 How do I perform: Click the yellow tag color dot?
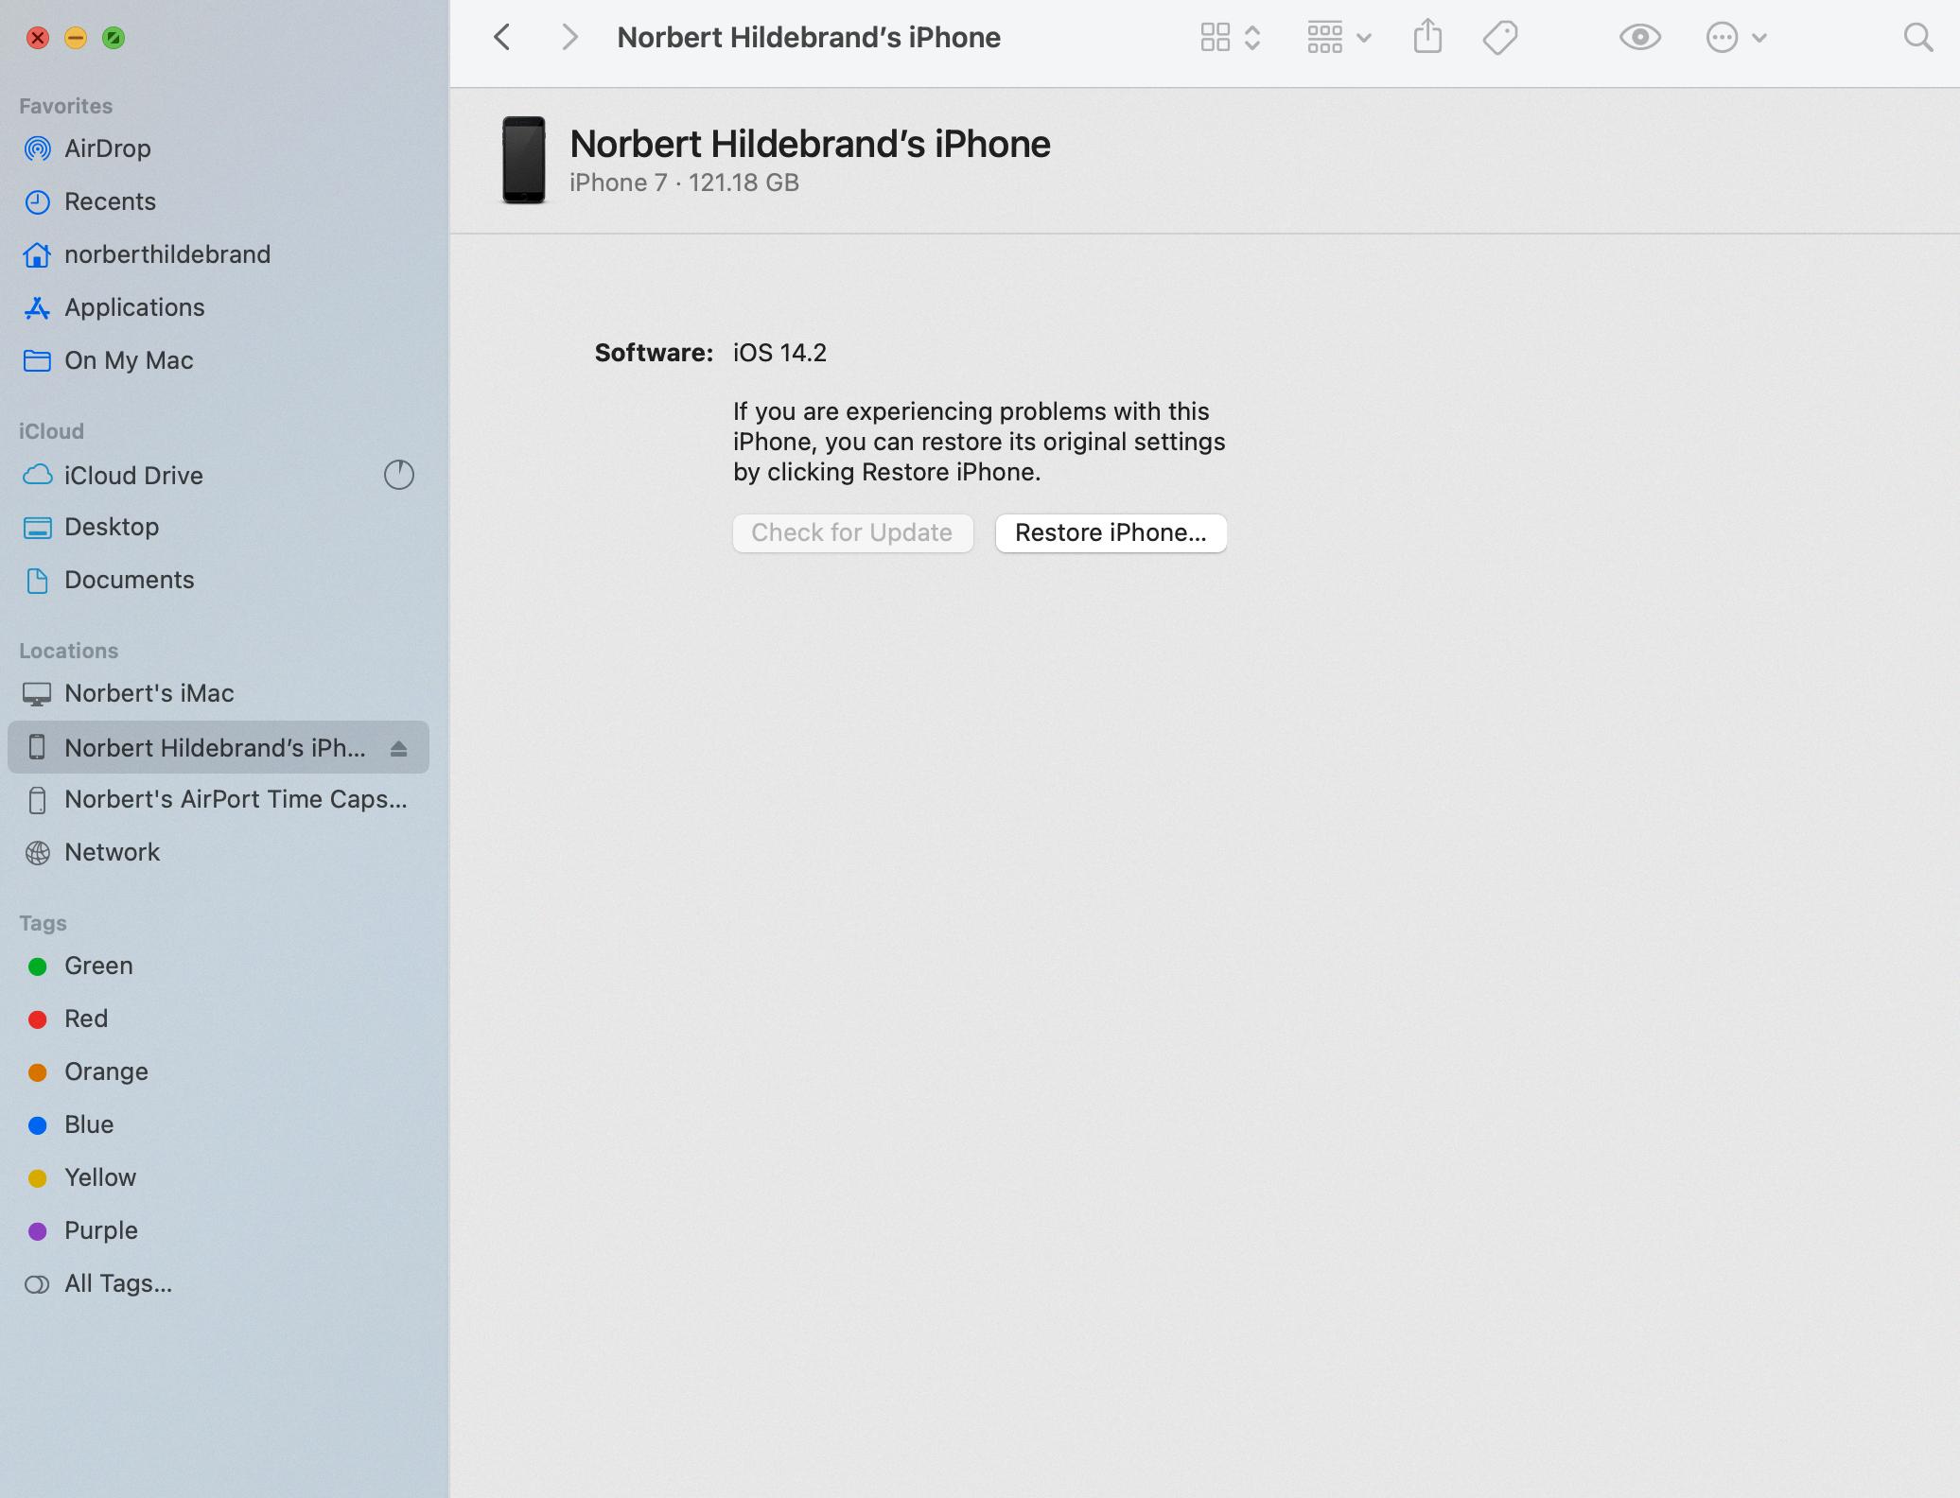(38, 1178)
